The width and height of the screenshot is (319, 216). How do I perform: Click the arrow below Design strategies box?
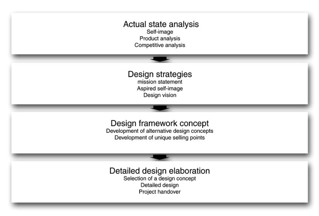point(160,108)
